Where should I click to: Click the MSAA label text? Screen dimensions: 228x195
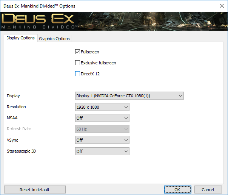[x=12, y=118]
